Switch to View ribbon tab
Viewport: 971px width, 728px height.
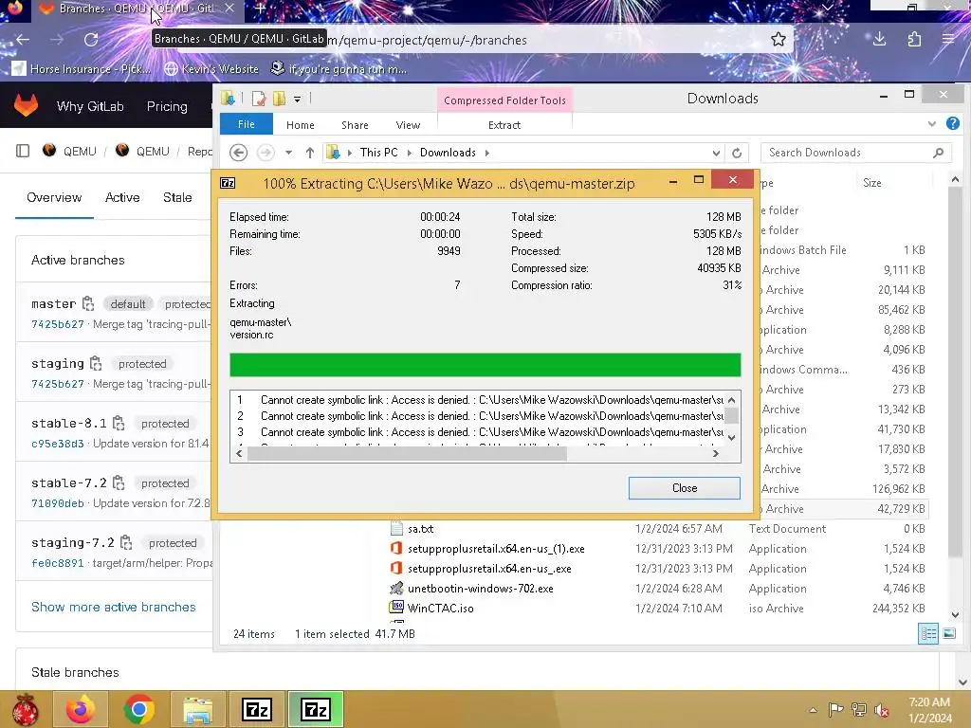click(x=408, y=124)
